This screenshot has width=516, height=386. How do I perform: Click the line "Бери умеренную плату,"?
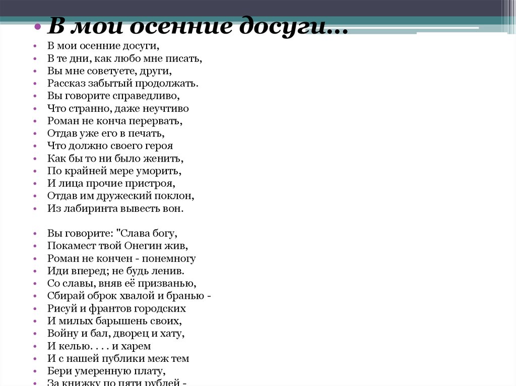(106, 371)
